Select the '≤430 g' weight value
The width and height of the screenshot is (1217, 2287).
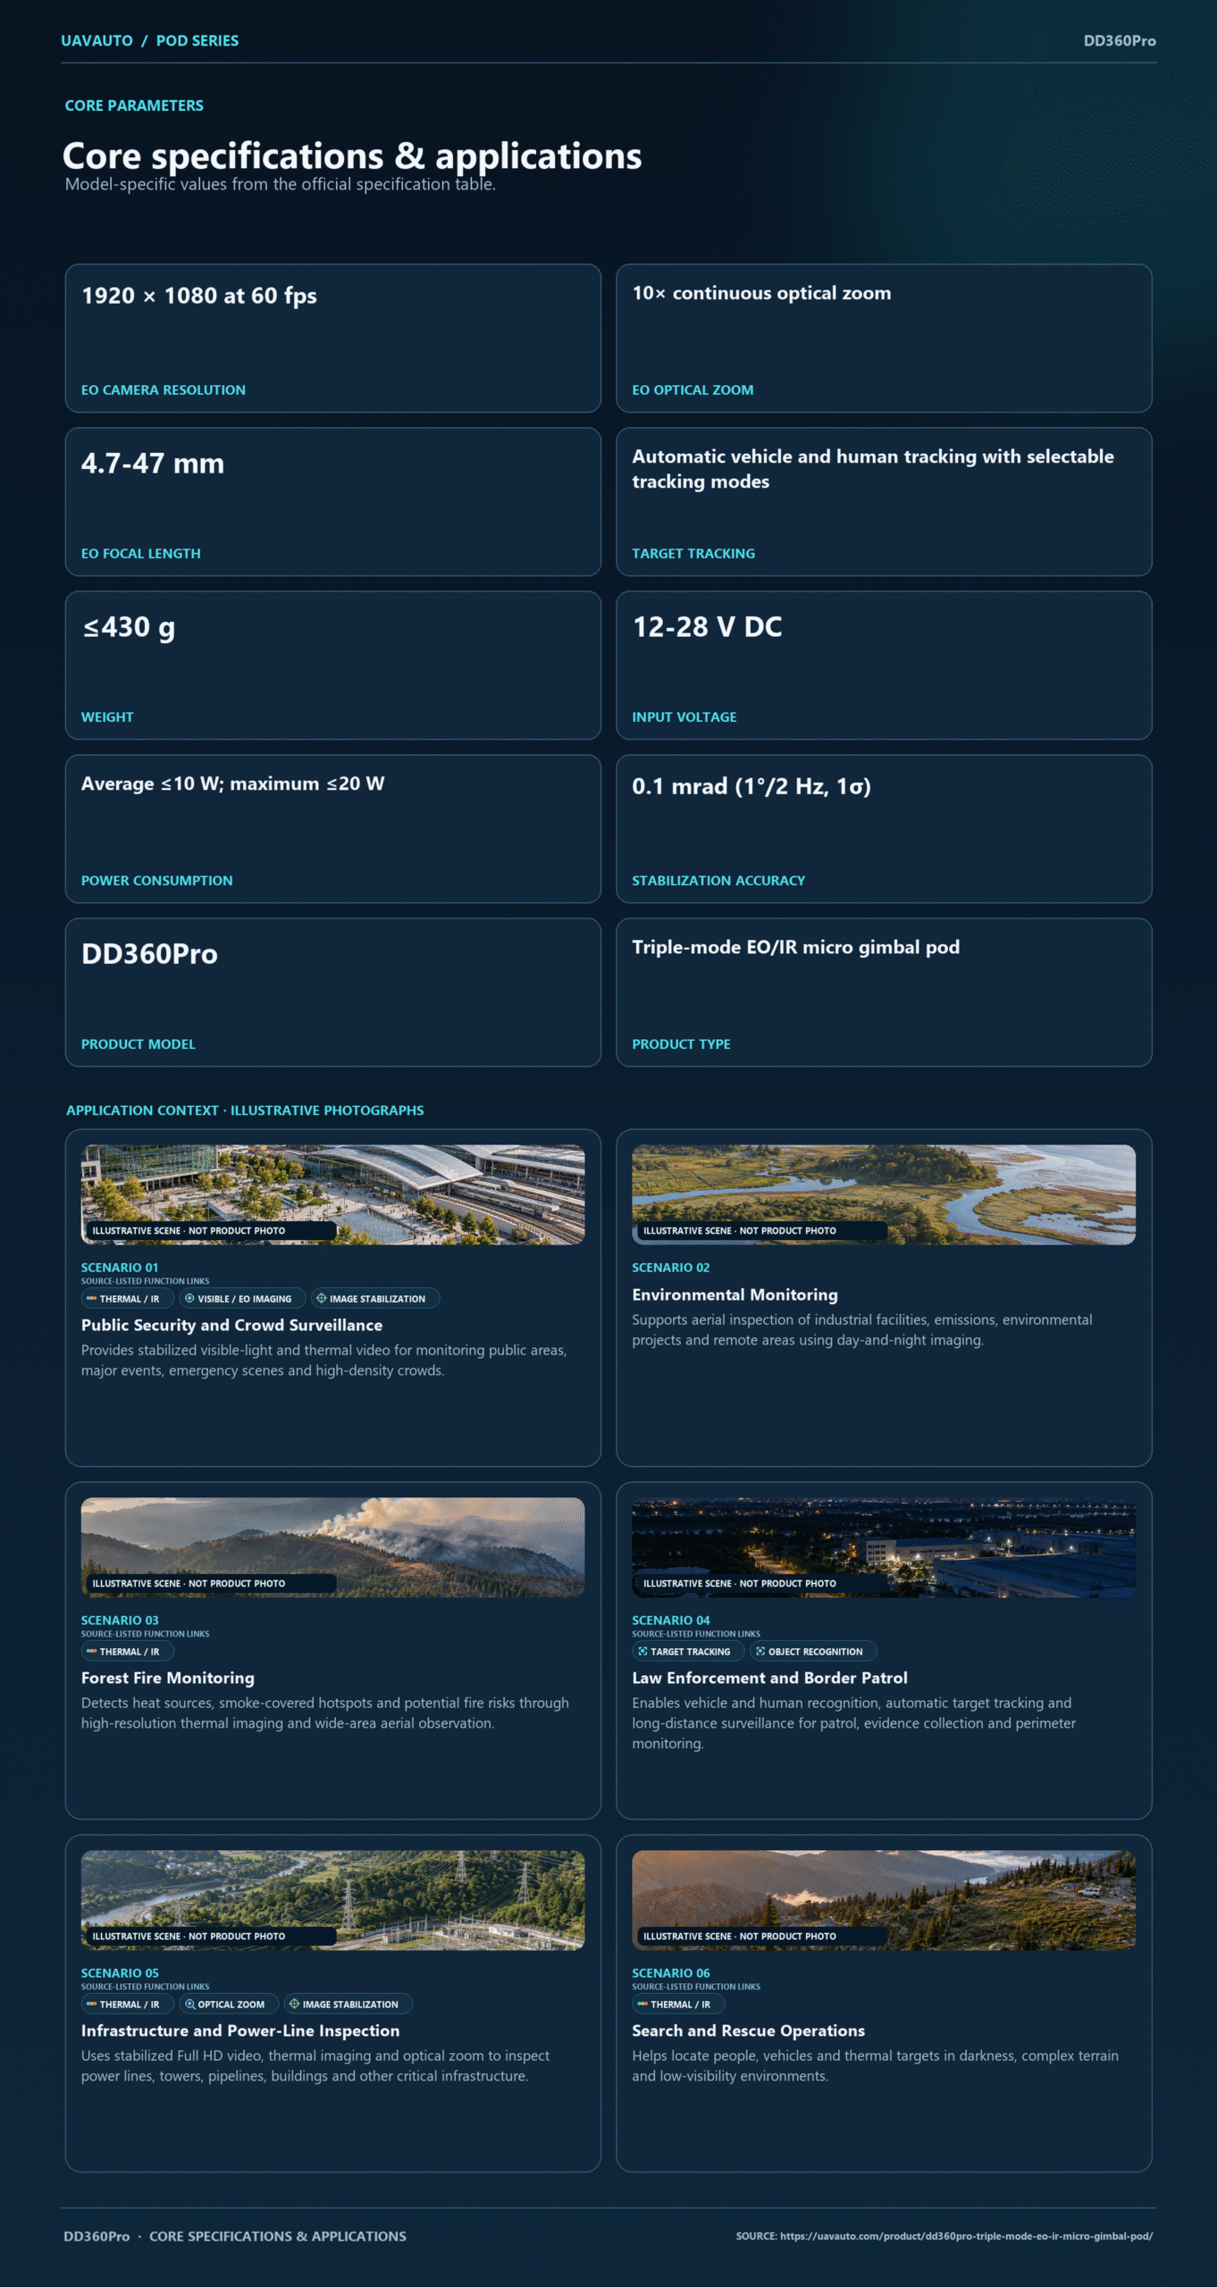[129, 627]
